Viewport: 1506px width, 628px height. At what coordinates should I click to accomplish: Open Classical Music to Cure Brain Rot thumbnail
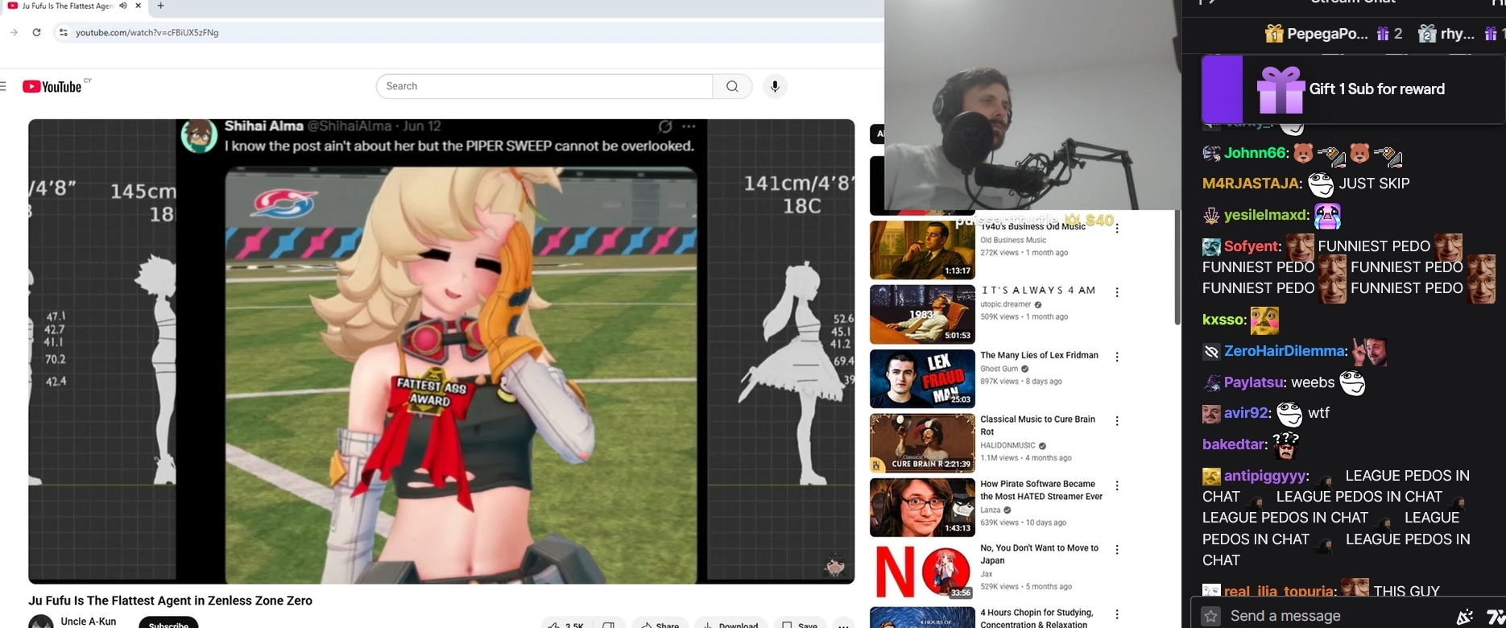(x=922, y=443)
